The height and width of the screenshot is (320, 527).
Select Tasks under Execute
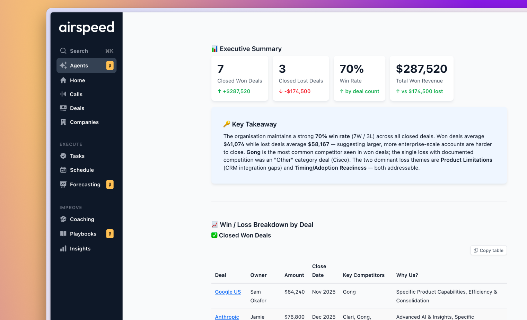(86, 156)
